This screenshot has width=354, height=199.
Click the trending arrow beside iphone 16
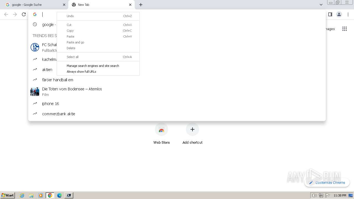[x=35, y=104]
